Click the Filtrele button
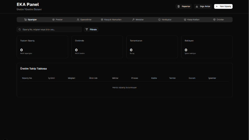 pyautogui.click(x=91, y=30)
